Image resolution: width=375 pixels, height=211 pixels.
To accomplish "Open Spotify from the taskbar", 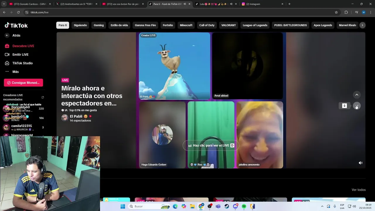I will 244,206.
